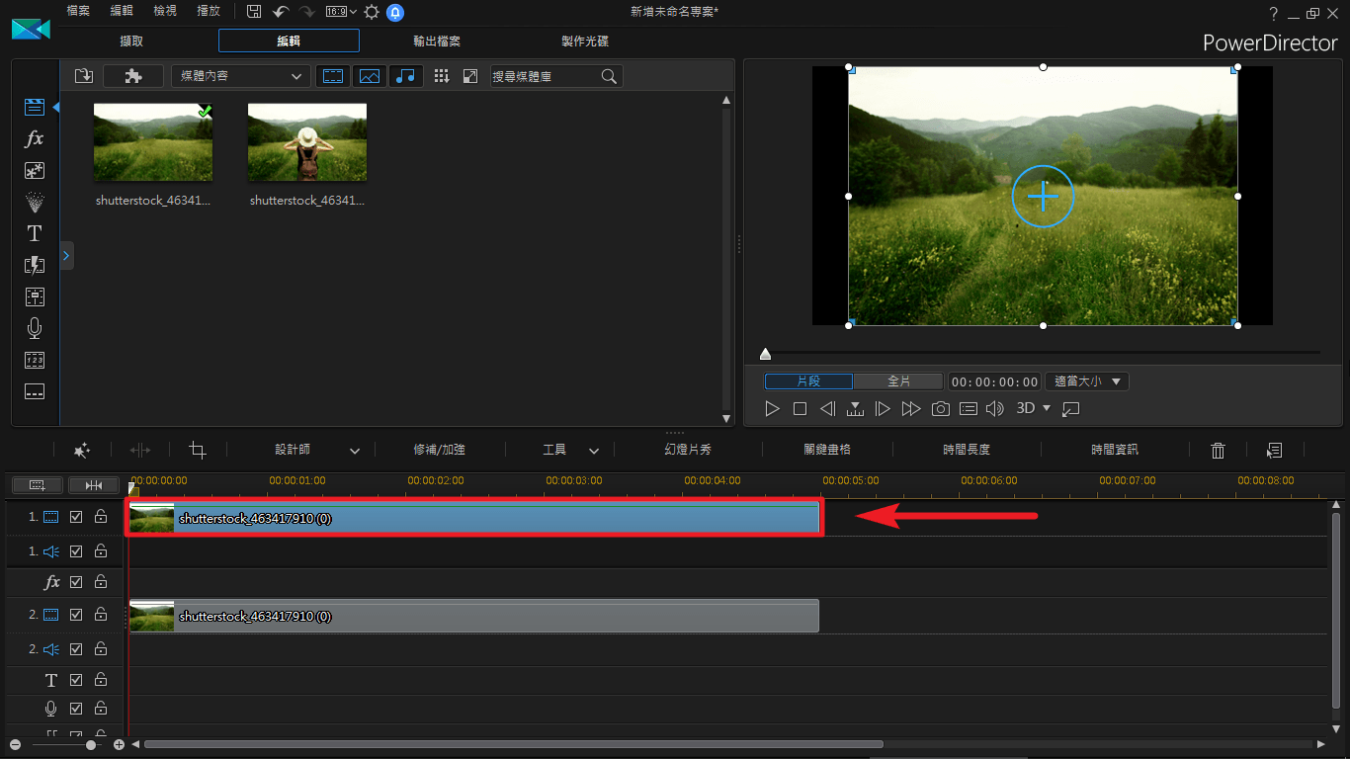Undock the preview window icon

tap(1071, 408)
